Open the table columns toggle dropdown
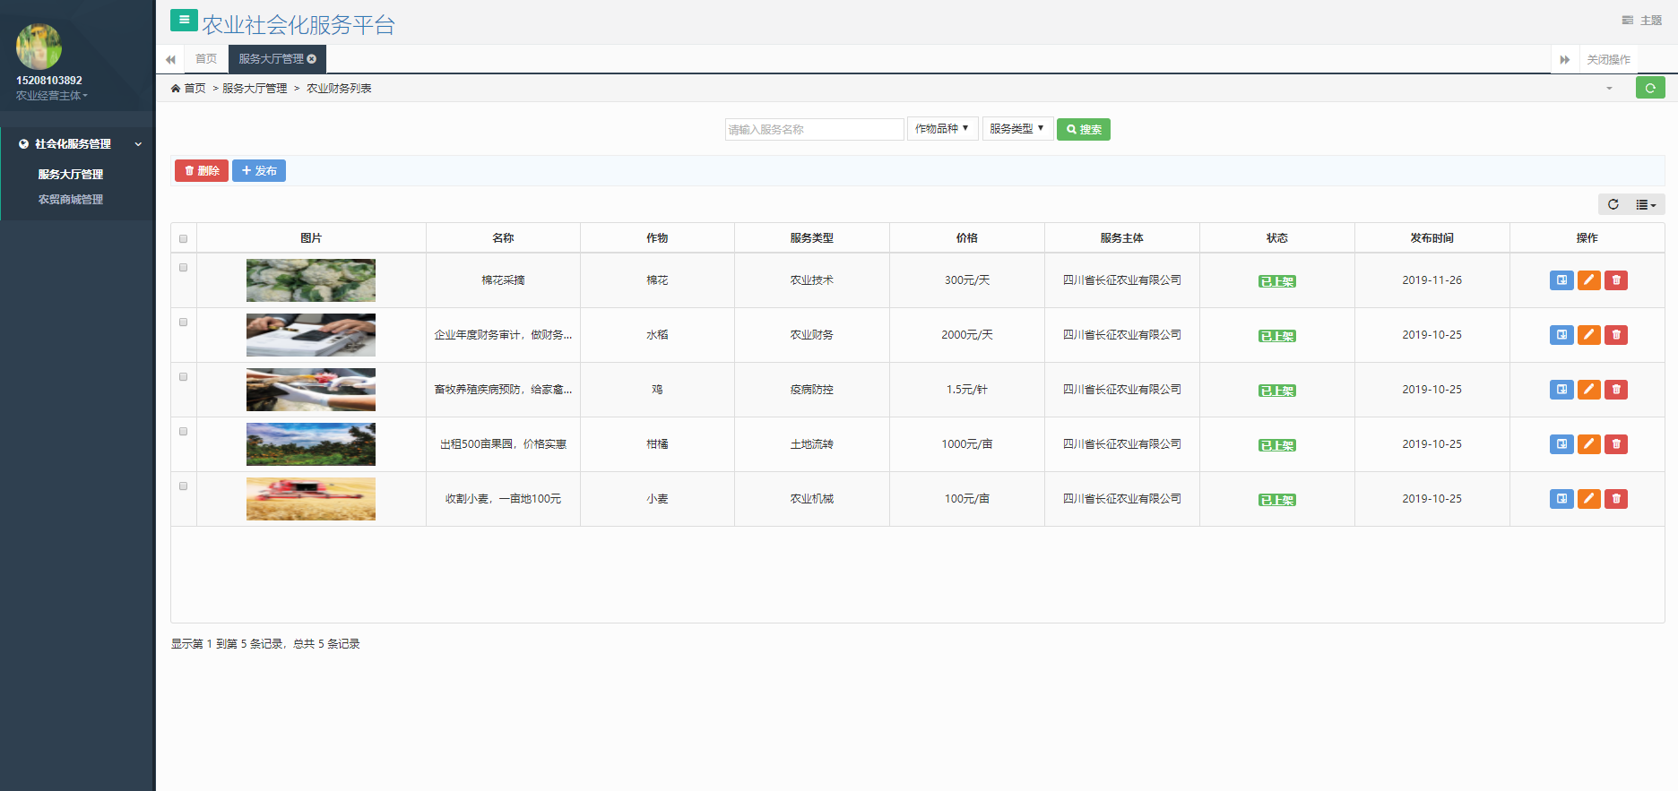Screen dimensions: 1678x791 click(x=1646, y=205)
